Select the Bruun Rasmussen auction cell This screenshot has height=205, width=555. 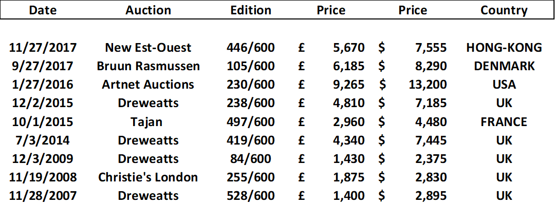point(148,66)
